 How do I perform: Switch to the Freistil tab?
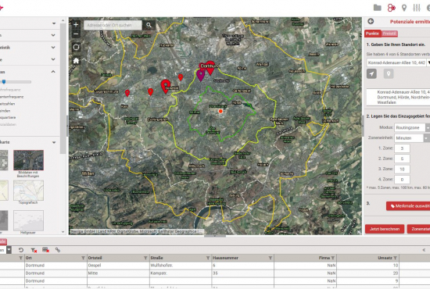(x=389, y=34)
